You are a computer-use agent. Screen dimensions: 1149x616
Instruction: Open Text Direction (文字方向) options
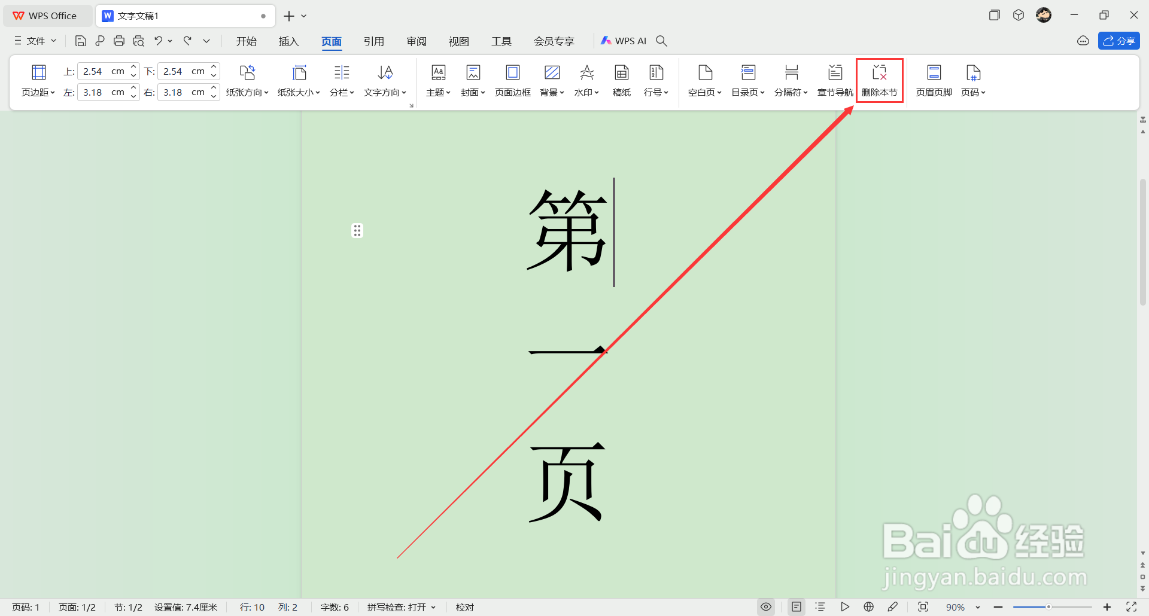[x=385, y=81]
